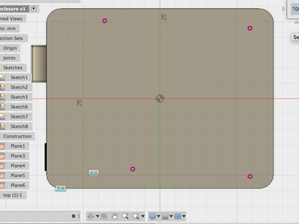
Task: Select the Construction folder in browser
Action: click(x=17, y=136)
